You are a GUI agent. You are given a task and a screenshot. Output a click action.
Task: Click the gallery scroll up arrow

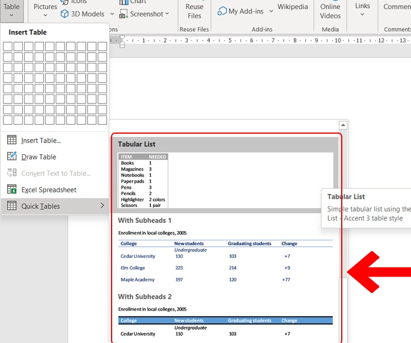(343, 125)
